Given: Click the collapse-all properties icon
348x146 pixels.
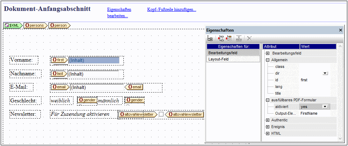Looking at the screenshot, I should pos(228,38).
